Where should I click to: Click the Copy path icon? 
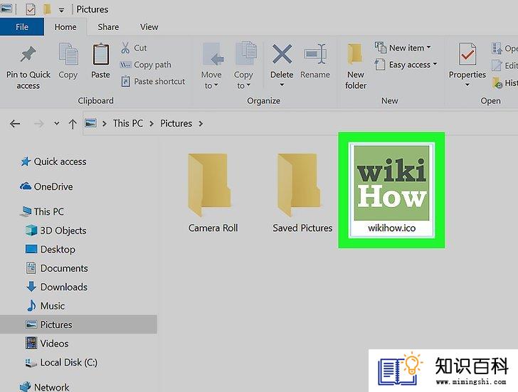click(x=125, y=65)
